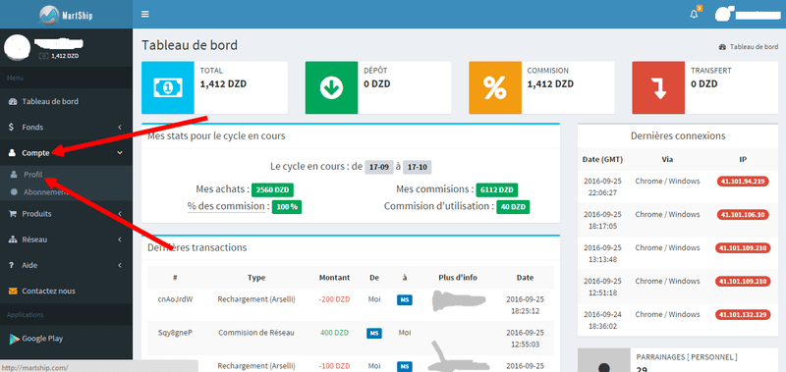Toggle the hamburger sidebar menu
The image size is (786, 372).
(145, 14)
